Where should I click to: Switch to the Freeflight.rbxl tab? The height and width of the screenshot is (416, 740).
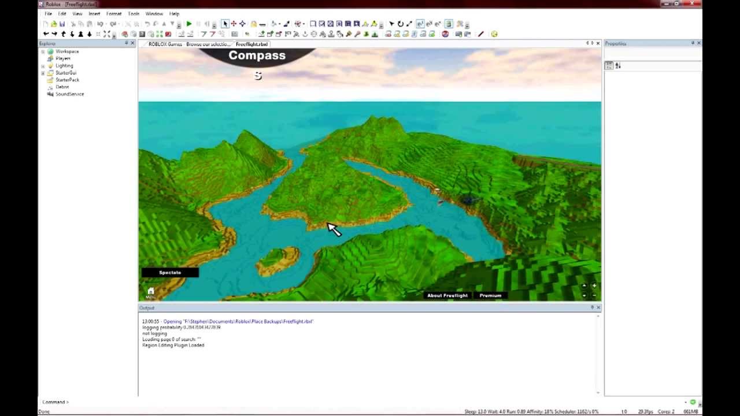[x=251, y=44]
